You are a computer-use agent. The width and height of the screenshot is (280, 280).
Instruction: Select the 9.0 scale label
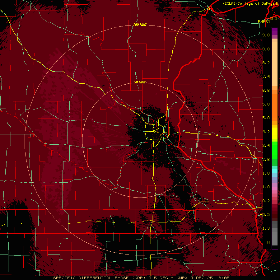(266, 49)
